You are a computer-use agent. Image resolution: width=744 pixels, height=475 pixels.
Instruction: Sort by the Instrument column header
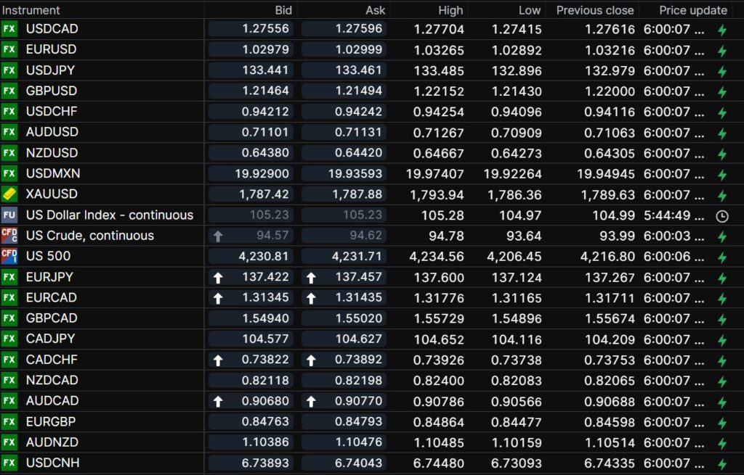31,10
